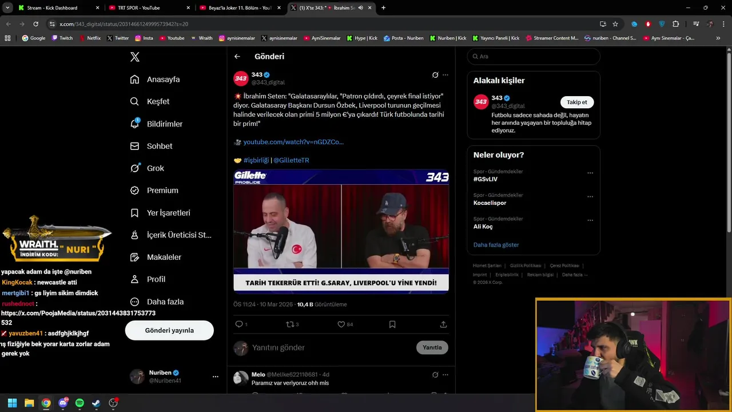Open Discord from taskbar
Image resolution: width=732 pixels, height=412 pixels.
coord(63,403)
